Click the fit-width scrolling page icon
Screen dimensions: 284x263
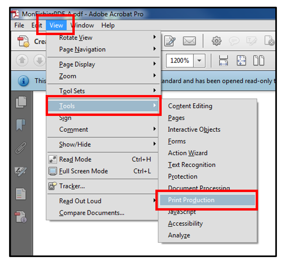point(223,61)
